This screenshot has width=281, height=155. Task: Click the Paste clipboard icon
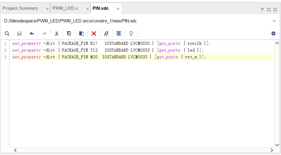(x=81, y=34)
